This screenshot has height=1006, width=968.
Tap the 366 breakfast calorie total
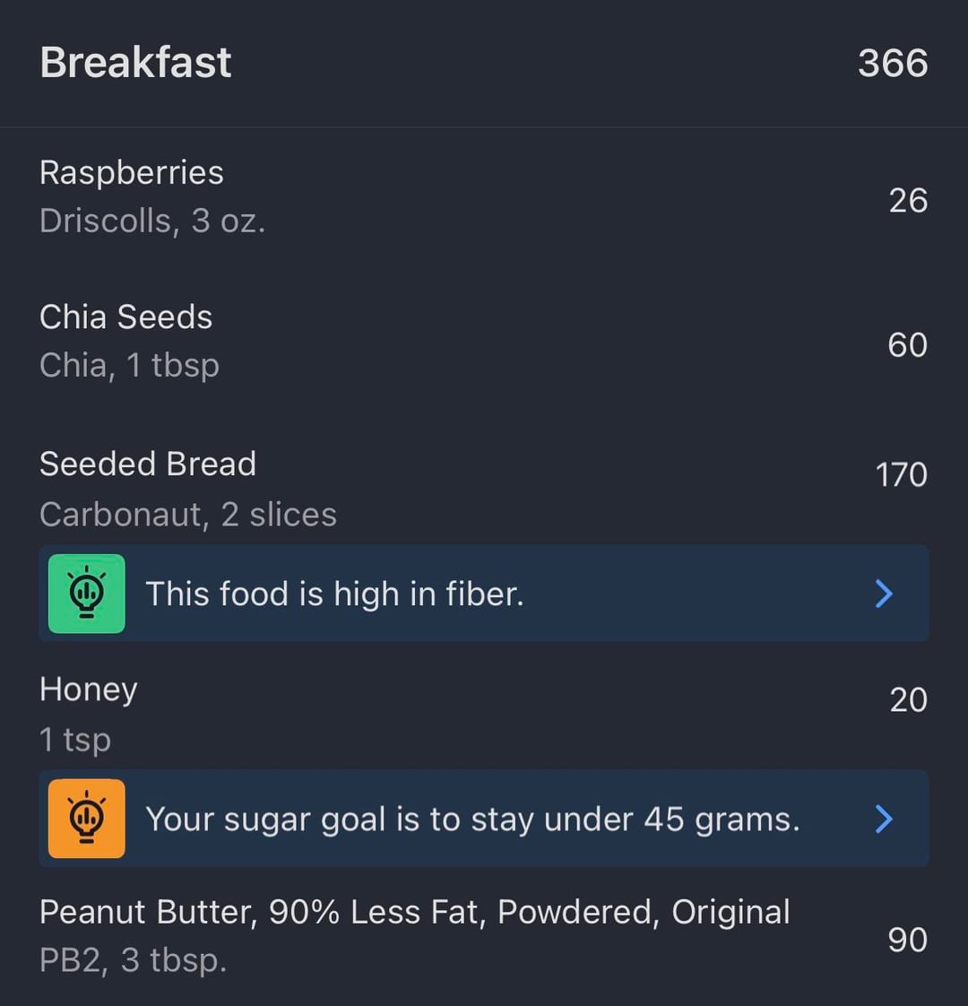892,63
